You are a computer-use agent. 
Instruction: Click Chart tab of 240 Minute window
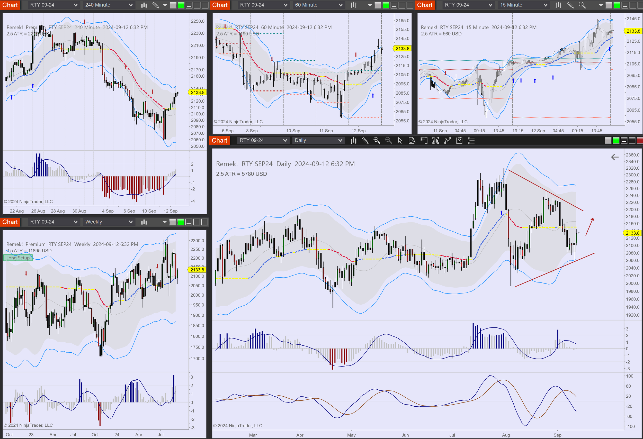click(10, 5)
